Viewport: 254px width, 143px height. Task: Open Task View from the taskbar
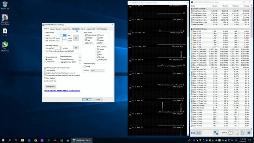pyautogui.click(x=16, y=140)
